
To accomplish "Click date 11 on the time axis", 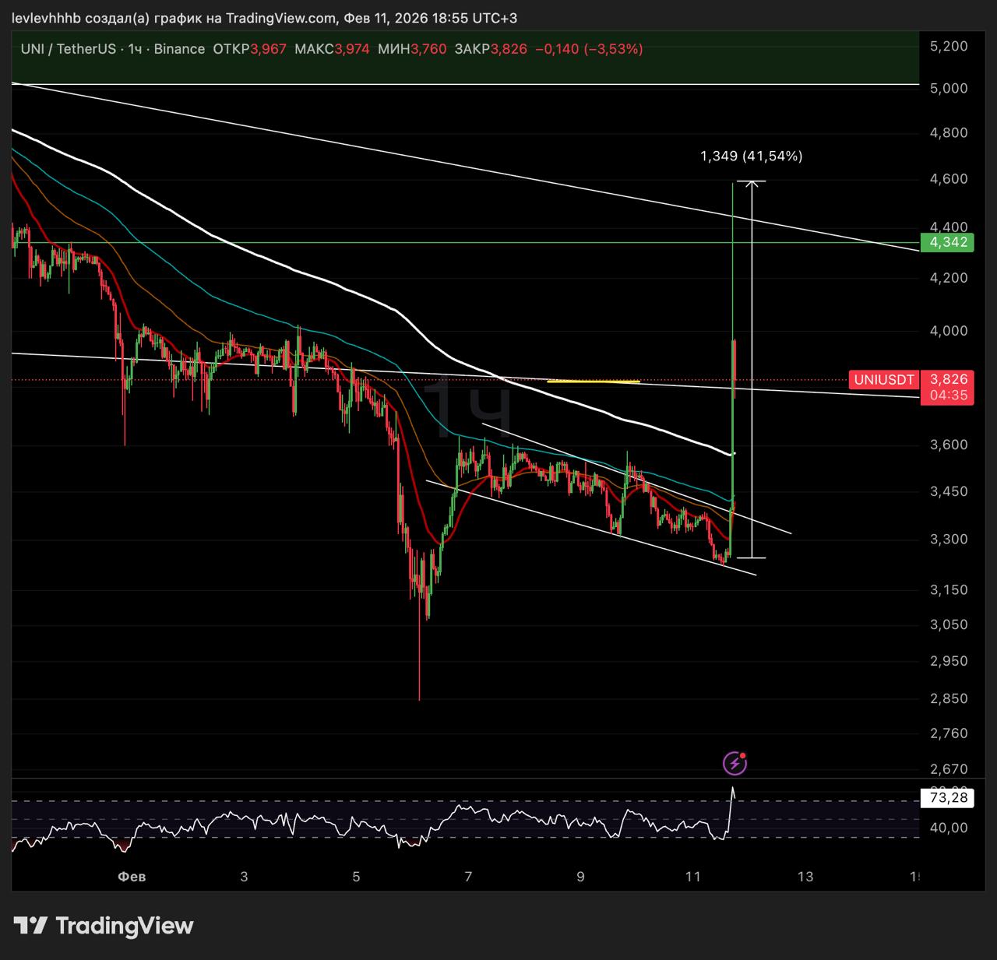I will (x=692, y=877).
